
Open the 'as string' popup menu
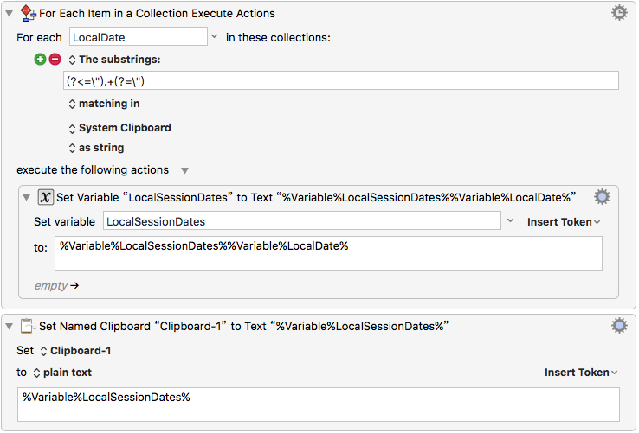(95, 148)
